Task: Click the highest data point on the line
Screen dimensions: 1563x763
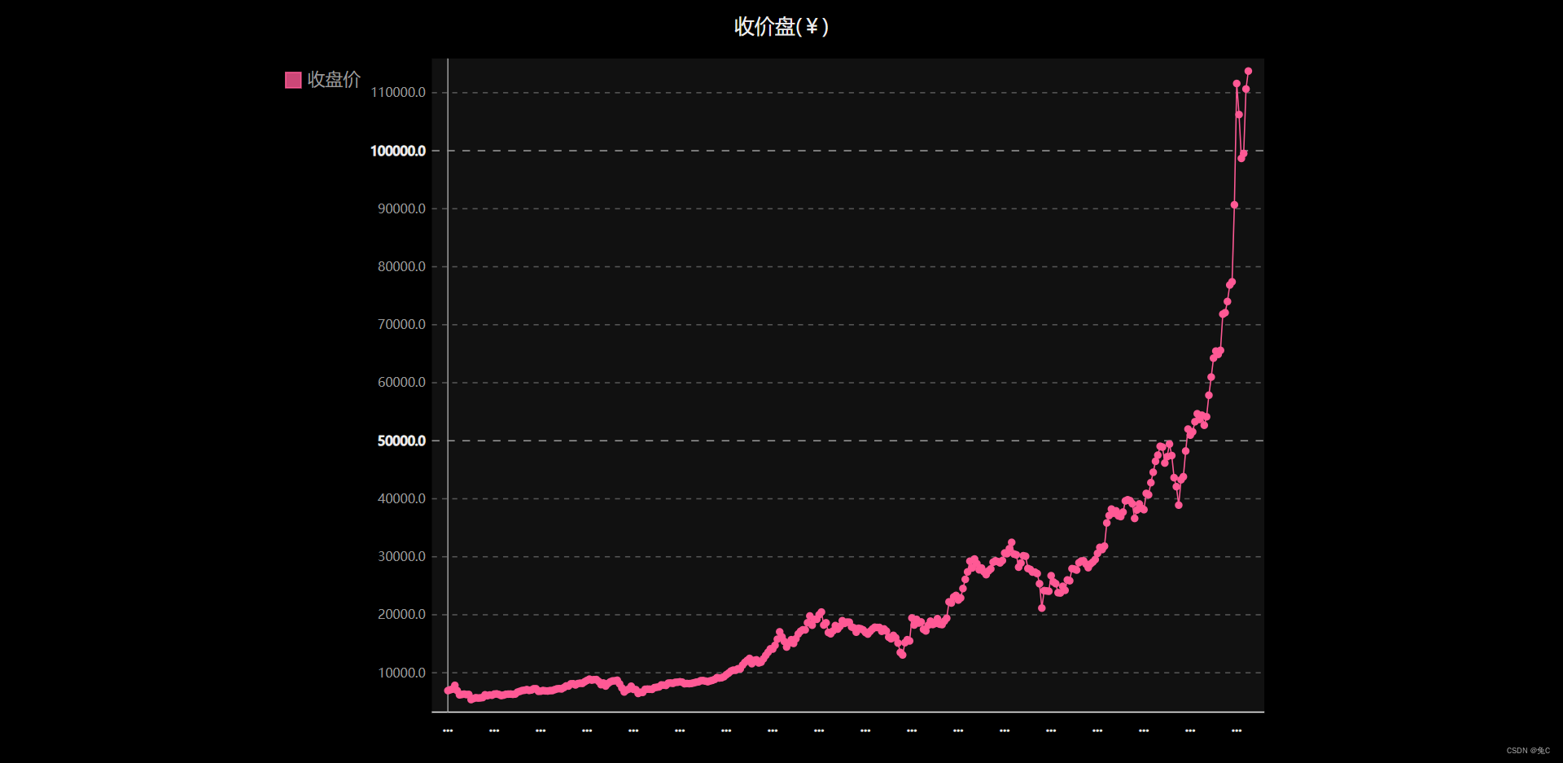Action: pos(1248,71)
